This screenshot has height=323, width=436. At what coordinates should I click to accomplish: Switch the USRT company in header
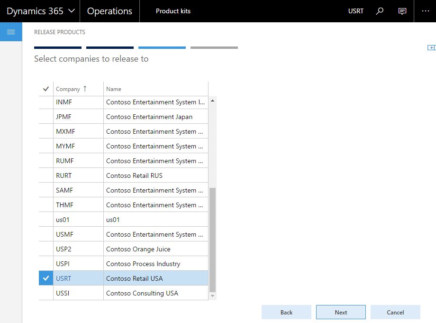(x=355, y=11)
